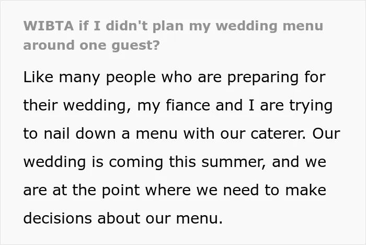The width and height of the screenshot is (366, 245).
Task: Click "around one guest?" in the title
Action: click(x=92, y=45)
